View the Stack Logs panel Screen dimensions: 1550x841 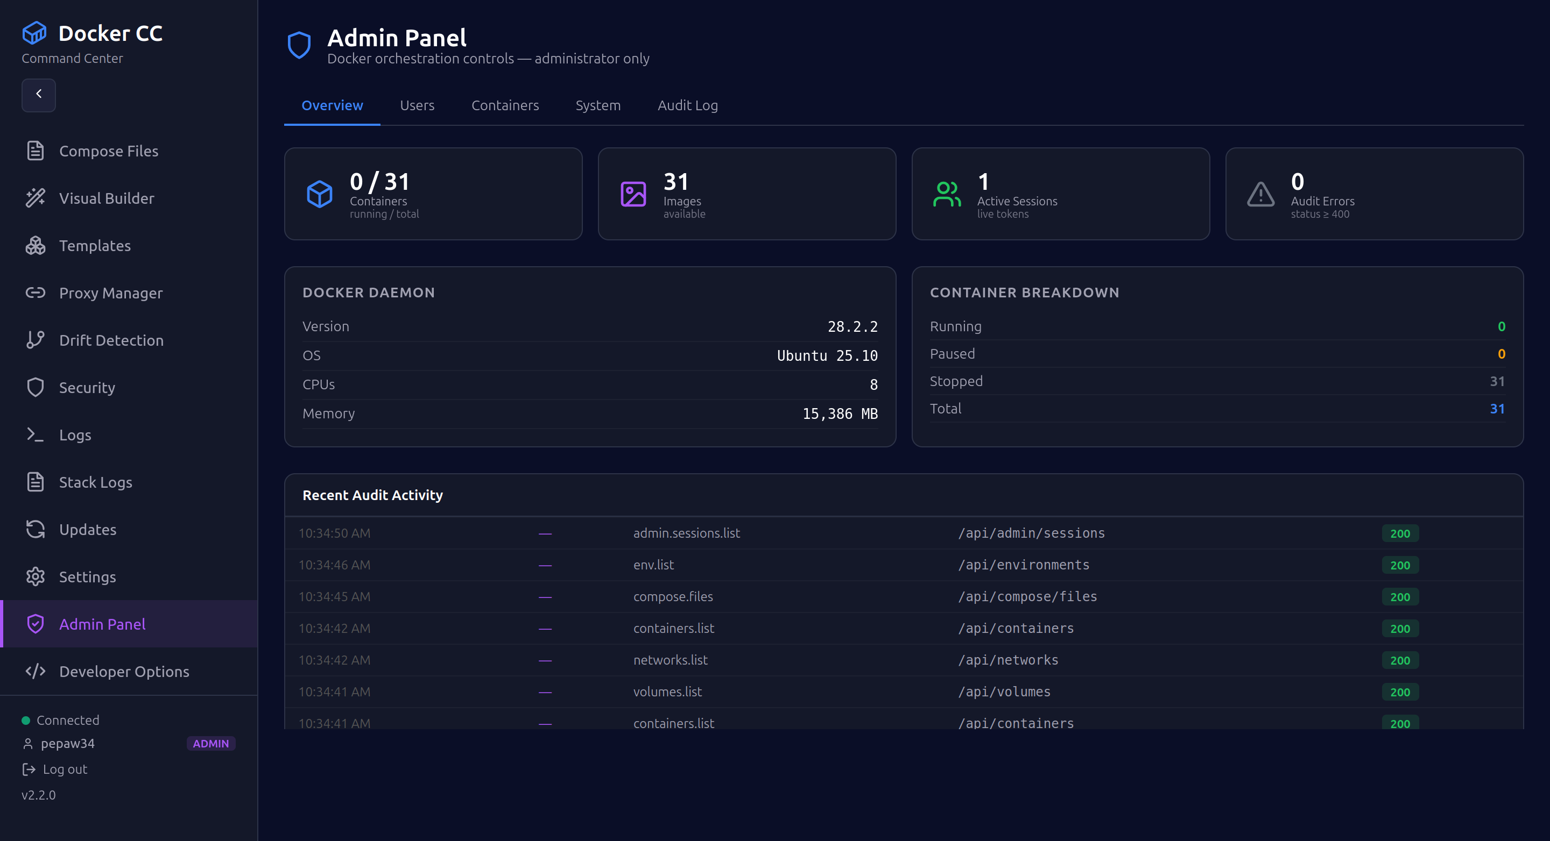point(96,481)
